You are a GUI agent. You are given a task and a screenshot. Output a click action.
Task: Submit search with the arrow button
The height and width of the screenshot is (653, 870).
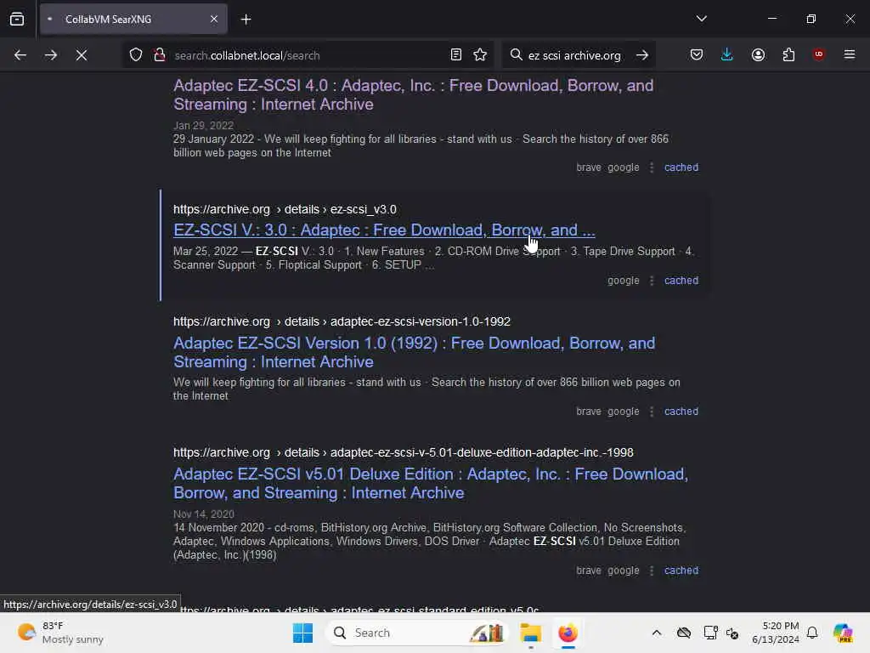coord(642,55)
